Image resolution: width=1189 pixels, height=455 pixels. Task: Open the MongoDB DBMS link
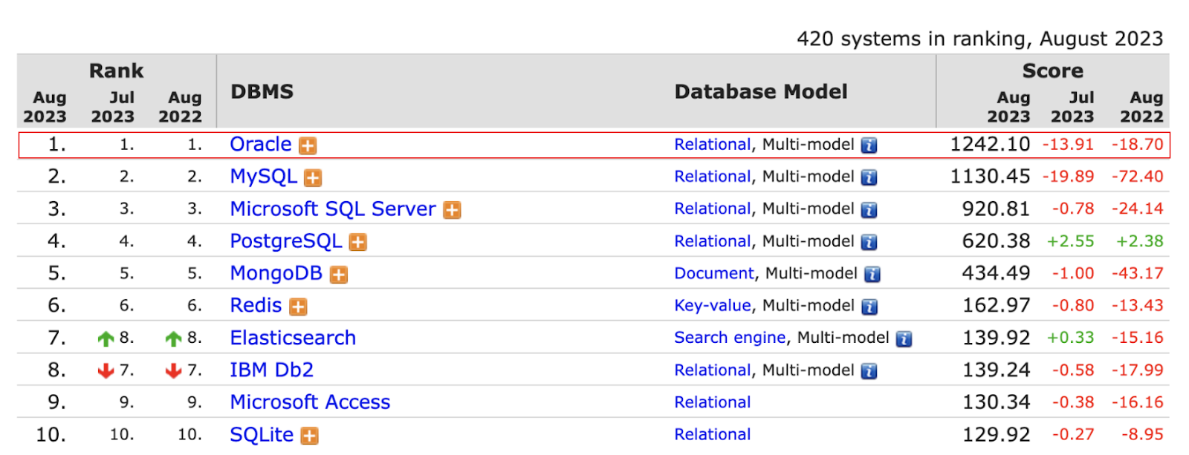(276, 273)
